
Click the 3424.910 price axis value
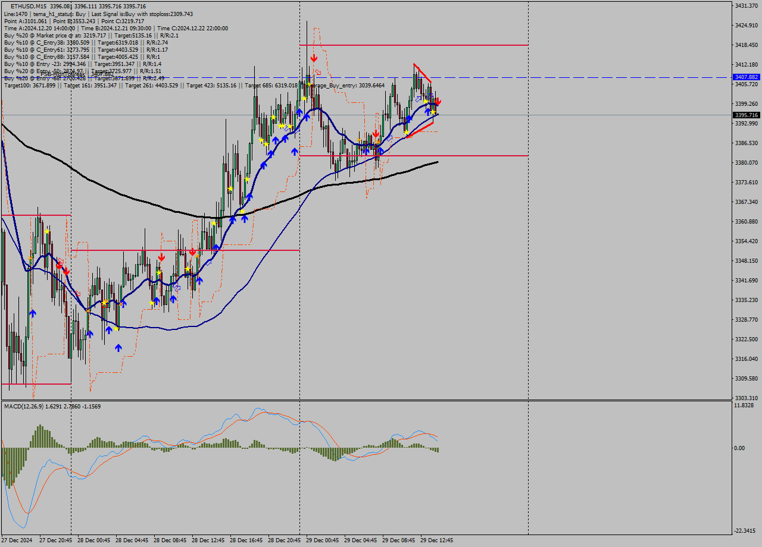pyautogui.click(x=746, y=25)
